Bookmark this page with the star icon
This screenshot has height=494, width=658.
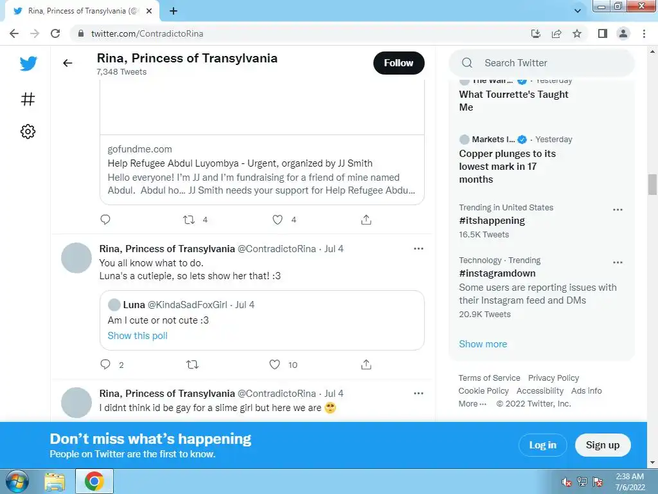pos(577,33)
